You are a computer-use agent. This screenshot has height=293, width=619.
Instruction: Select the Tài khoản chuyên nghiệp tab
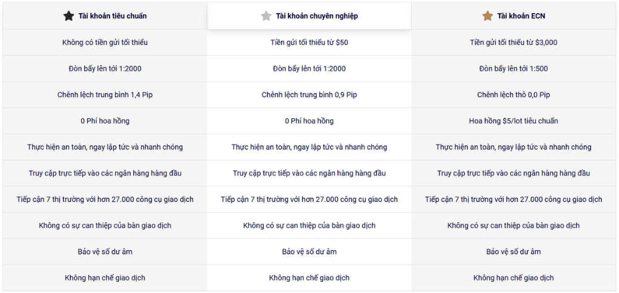click(x=316, y=16)
